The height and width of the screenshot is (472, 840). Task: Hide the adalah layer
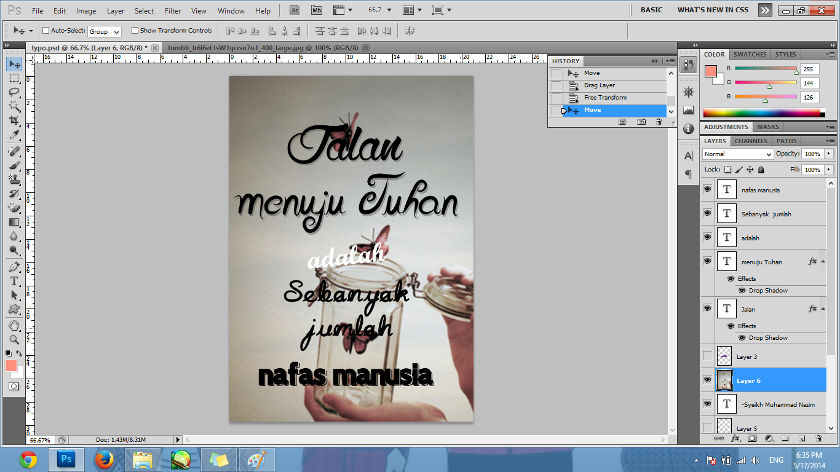tap(707, 237)
